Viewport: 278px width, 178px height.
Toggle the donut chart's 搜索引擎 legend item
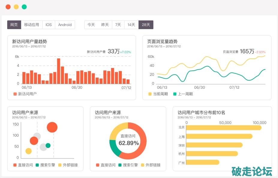tap(128, 165)
